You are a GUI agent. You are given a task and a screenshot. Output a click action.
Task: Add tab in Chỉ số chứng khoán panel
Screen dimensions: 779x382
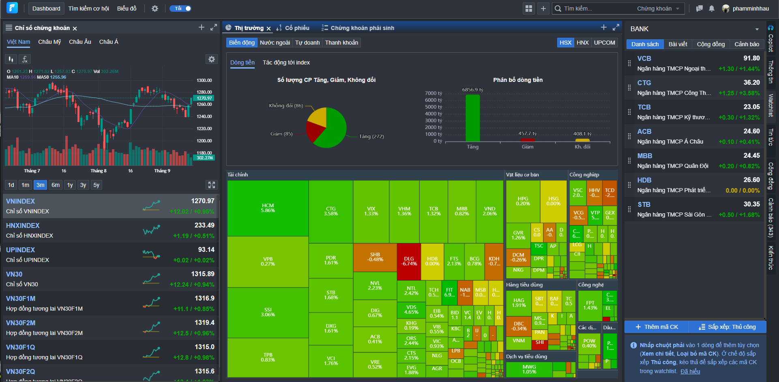click(x=201, y=27)
